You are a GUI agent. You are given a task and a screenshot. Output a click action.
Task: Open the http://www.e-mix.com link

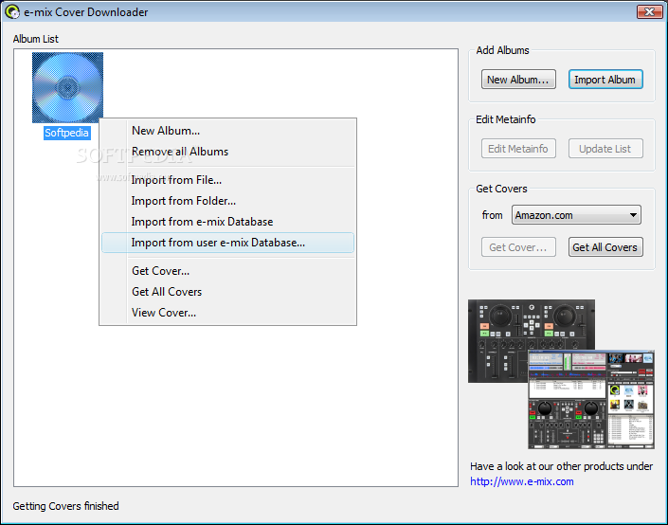522,481
